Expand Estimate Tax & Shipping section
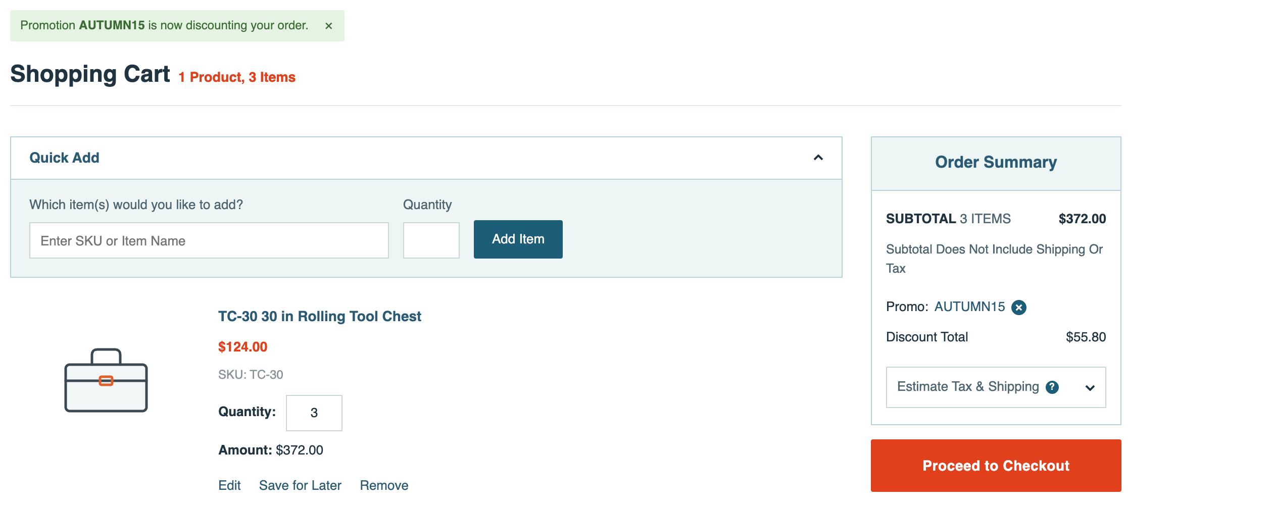This screenshot has width=1273, height=505. (996, 387)
